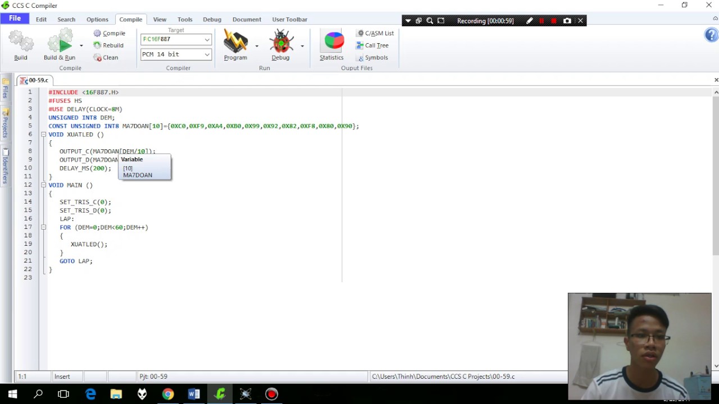719x404 pixels.
Task: Collapse the FOR loop fold at line 17
Action: click(43, 227)
